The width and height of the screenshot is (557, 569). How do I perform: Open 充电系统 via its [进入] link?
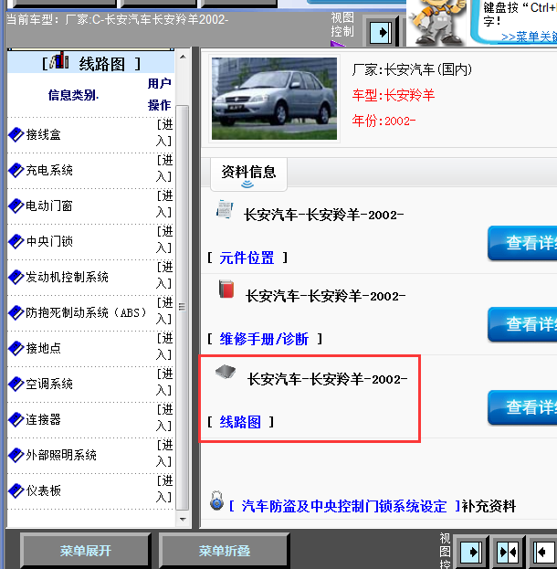point(164,168)
